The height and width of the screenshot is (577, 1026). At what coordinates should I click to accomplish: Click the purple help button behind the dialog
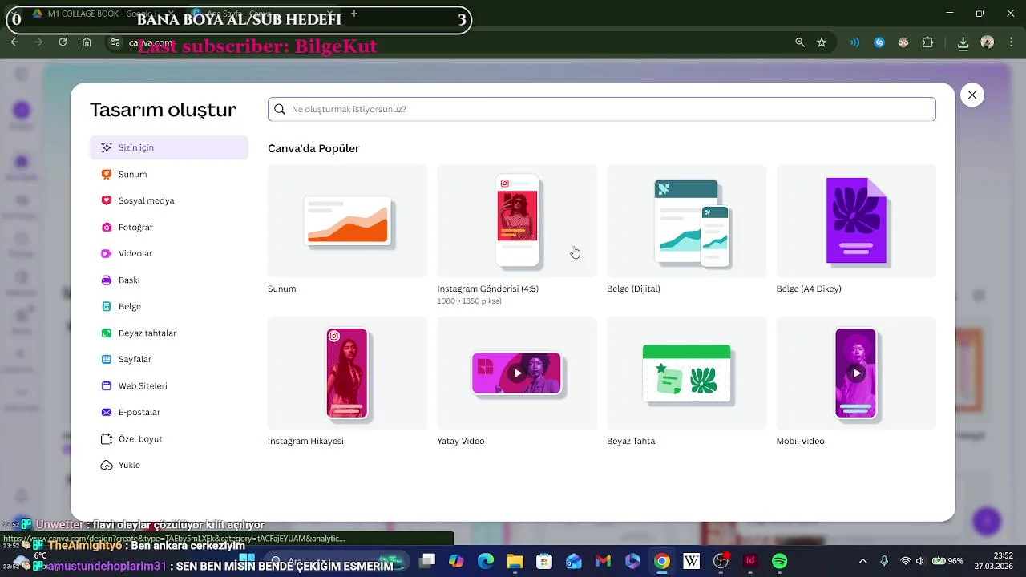coord(987,521)
